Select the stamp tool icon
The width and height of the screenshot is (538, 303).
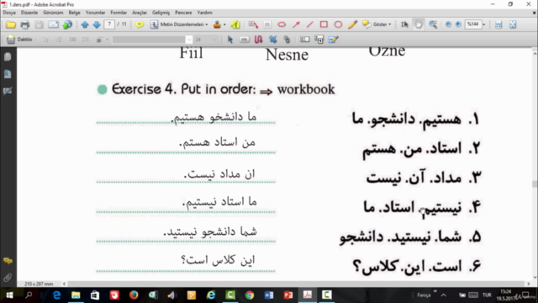click(217, 24)
